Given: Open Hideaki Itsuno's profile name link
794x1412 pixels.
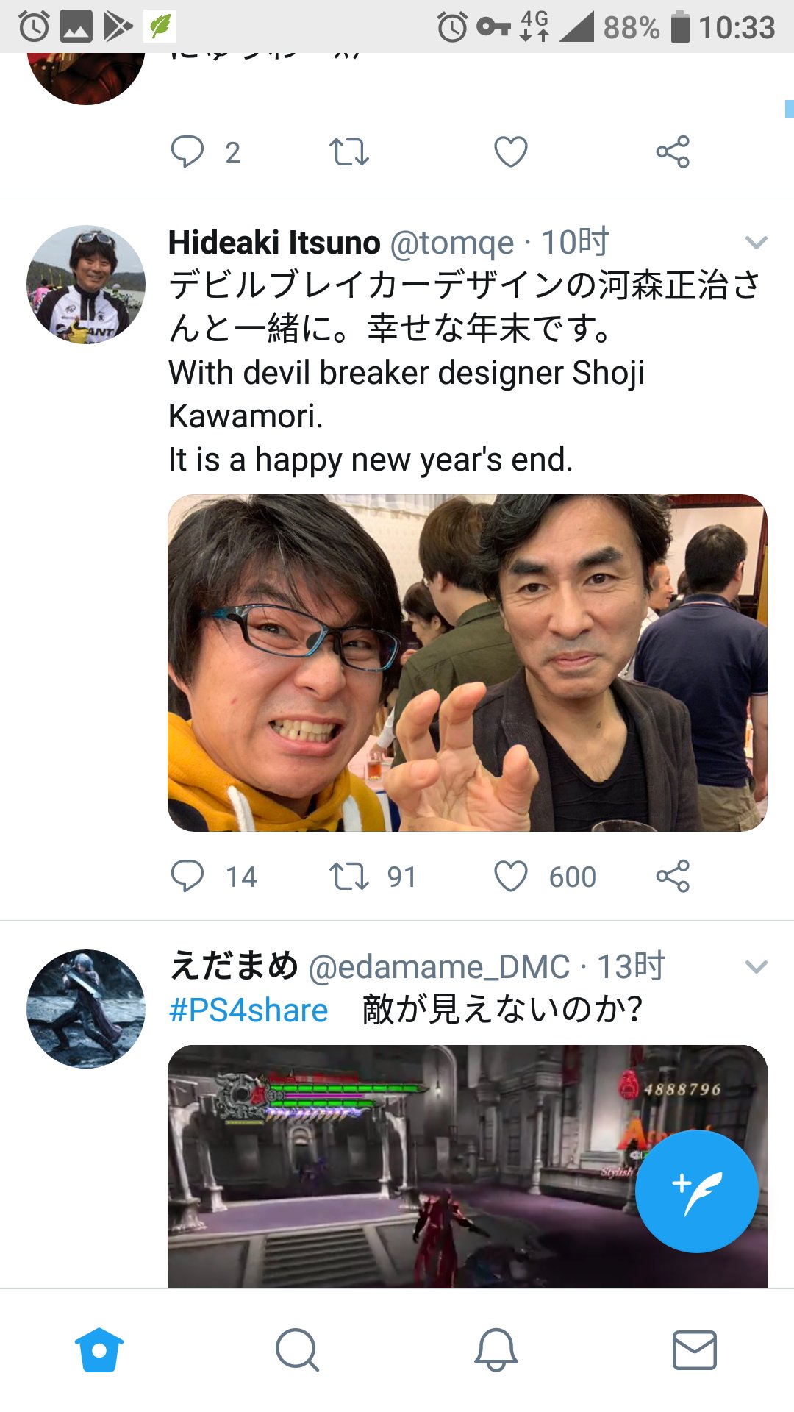Looking at the screenshot, I should coord(274,242).
